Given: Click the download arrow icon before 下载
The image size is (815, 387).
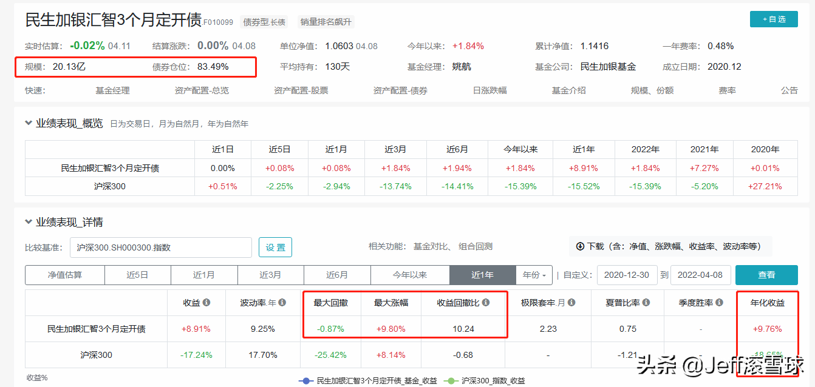Looking at the screenshot, I should (x=580, y=246).
